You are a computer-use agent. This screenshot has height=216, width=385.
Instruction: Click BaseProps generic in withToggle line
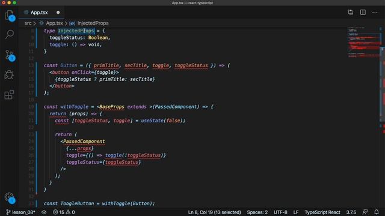point(112,107)
